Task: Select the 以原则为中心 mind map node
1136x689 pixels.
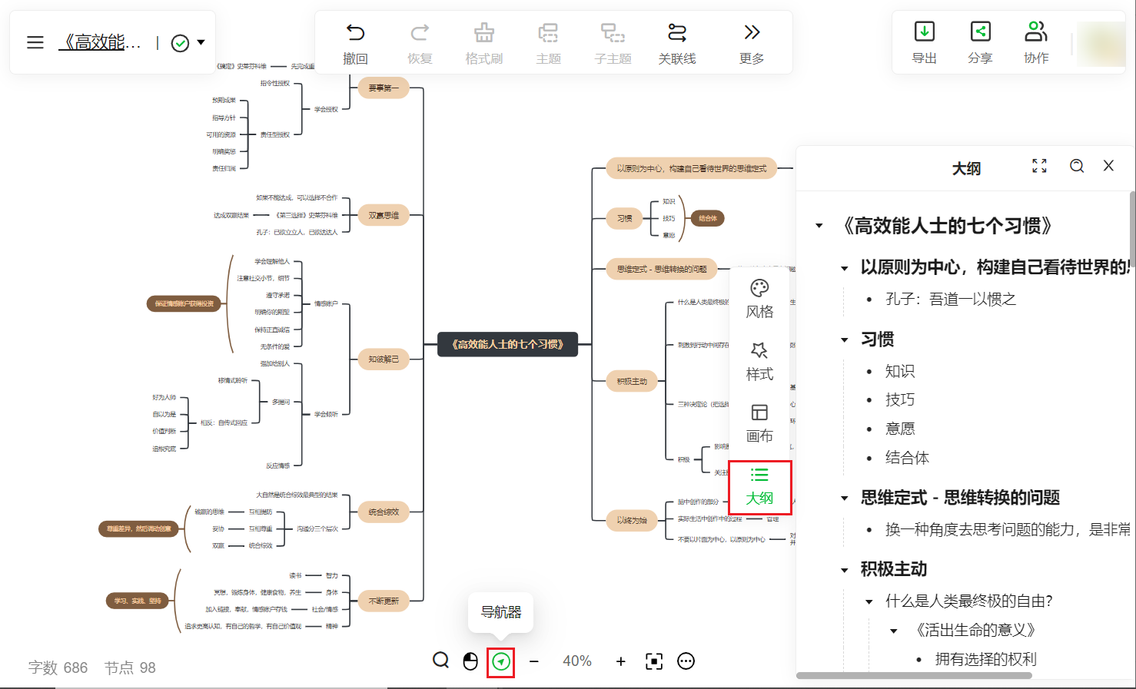Action: click(692, 168)
